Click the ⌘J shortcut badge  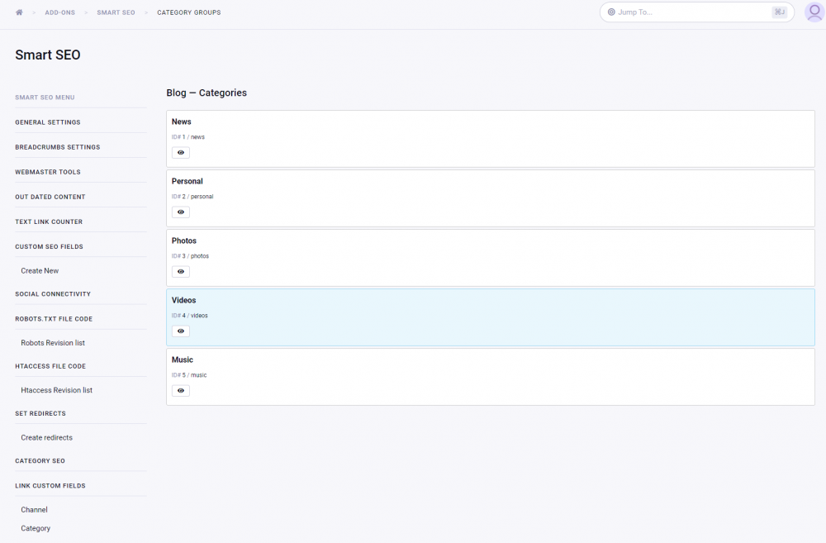[x=777, y=12]
